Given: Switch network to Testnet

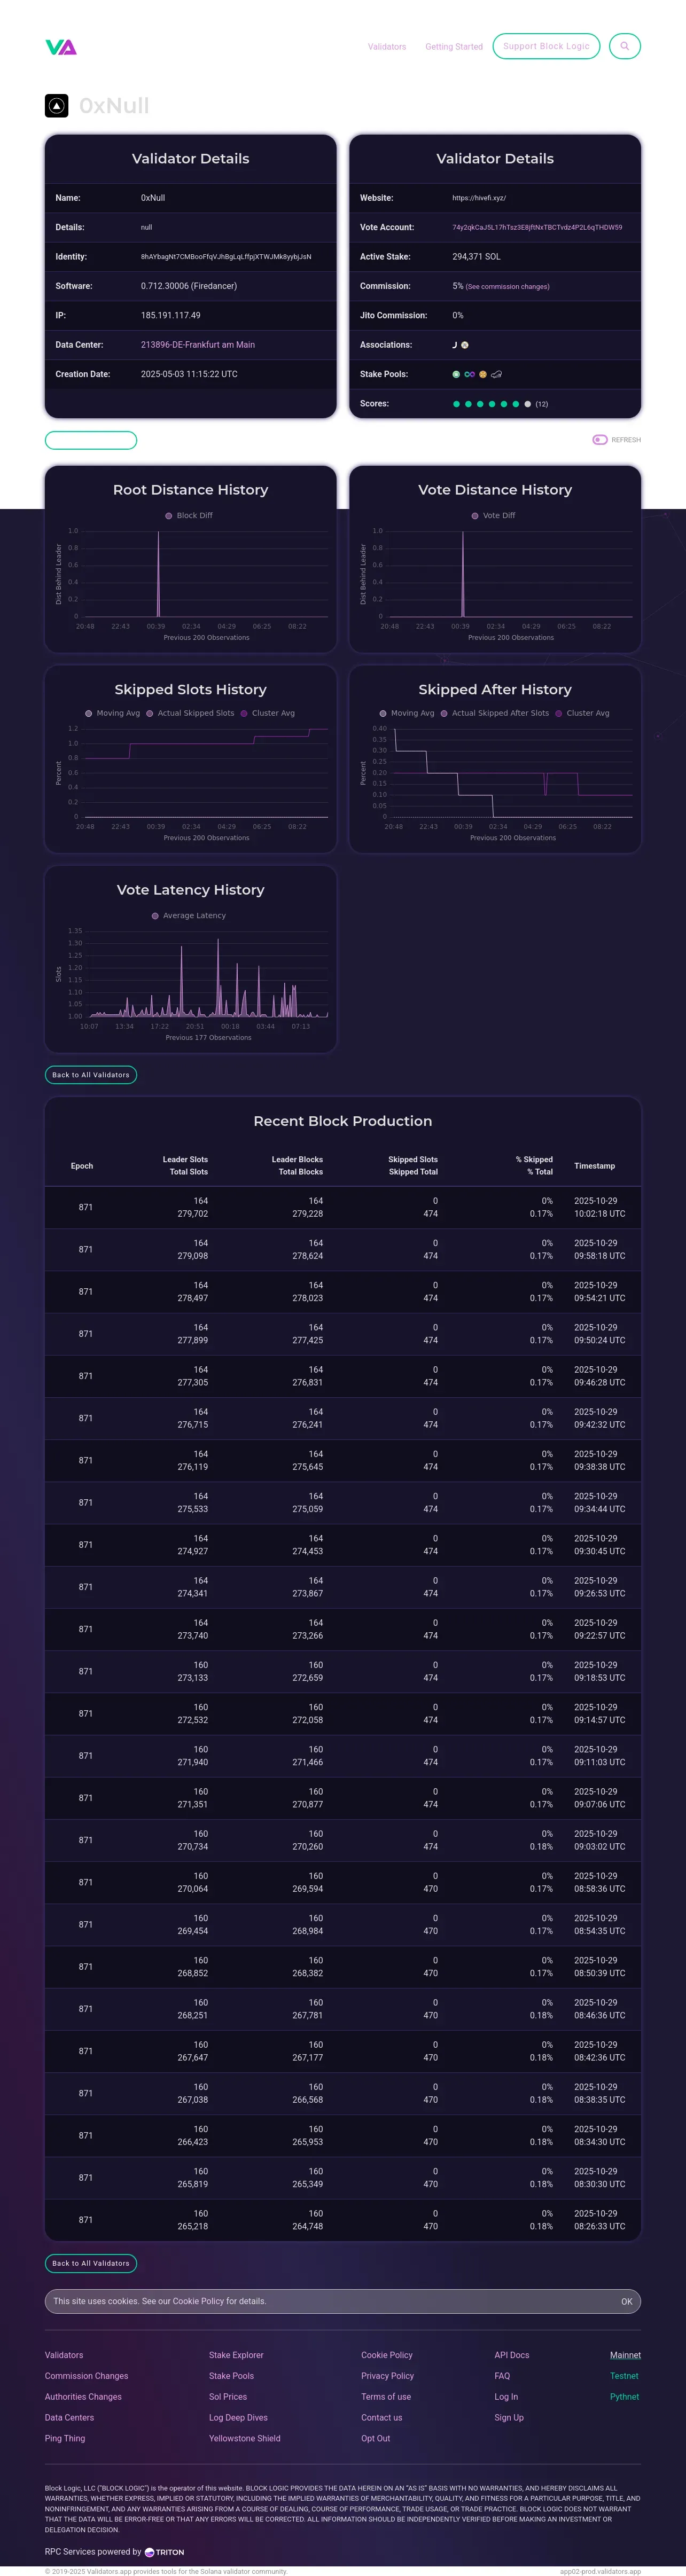Looking at the screenshot, I should click(625, 2376).
